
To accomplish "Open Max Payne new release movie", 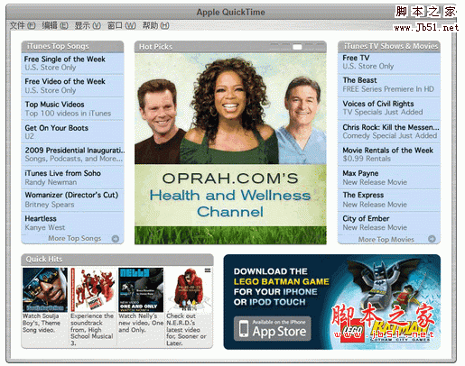I will pyautogui.click(x=389, y=178).
